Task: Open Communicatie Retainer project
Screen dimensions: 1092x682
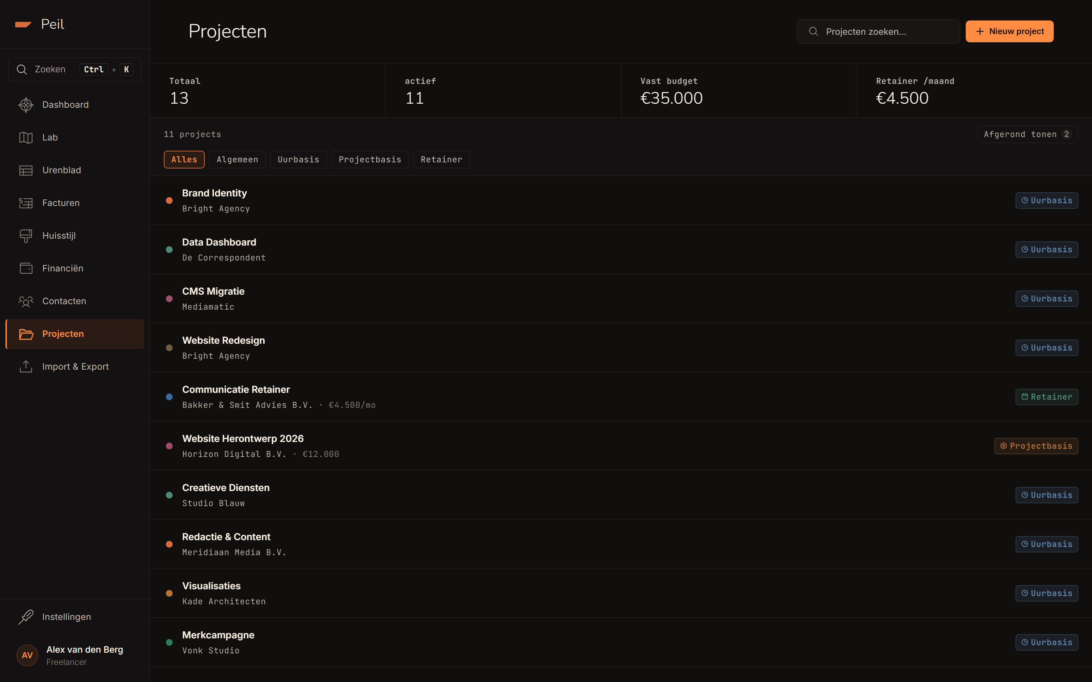Action: [x=621, y=397]
